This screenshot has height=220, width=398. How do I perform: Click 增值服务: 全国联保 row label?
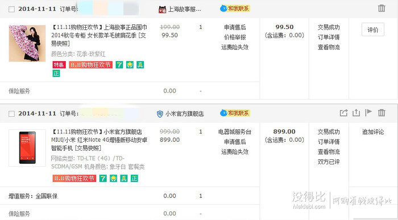tap(33, 196)
